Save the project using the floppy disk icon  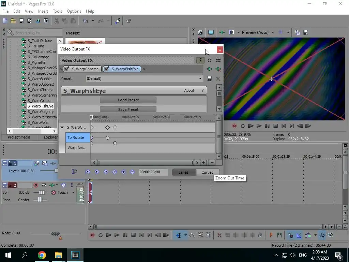point(21,21)
